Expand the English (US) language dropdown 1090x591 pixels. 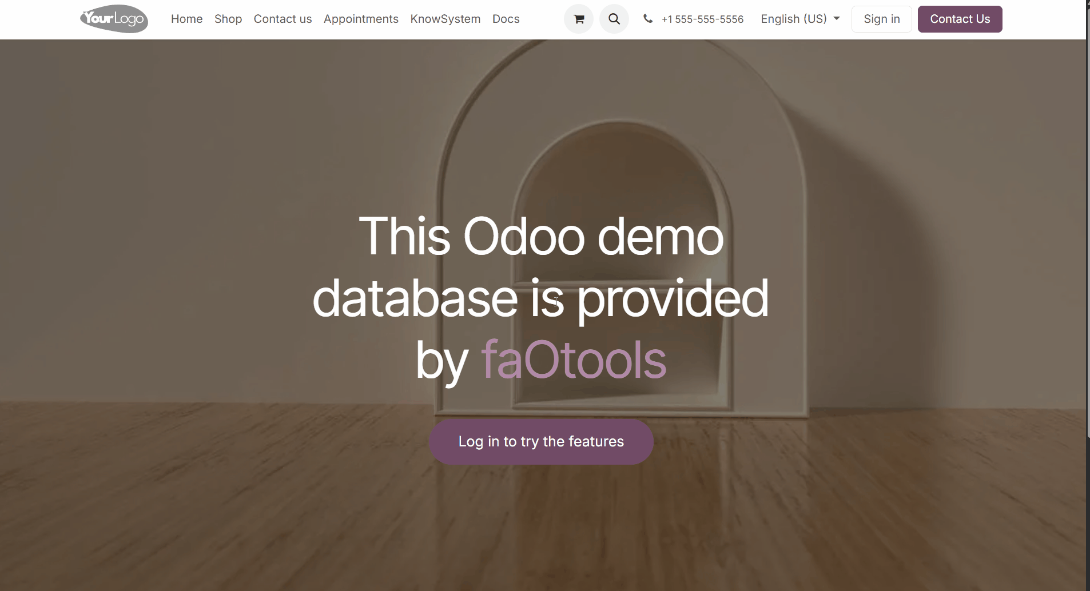point(800,19)
